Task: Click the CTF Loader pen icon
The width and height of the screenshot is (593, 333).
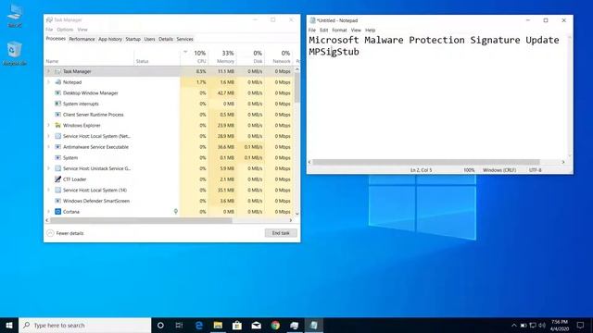Action: click(57, 179)
